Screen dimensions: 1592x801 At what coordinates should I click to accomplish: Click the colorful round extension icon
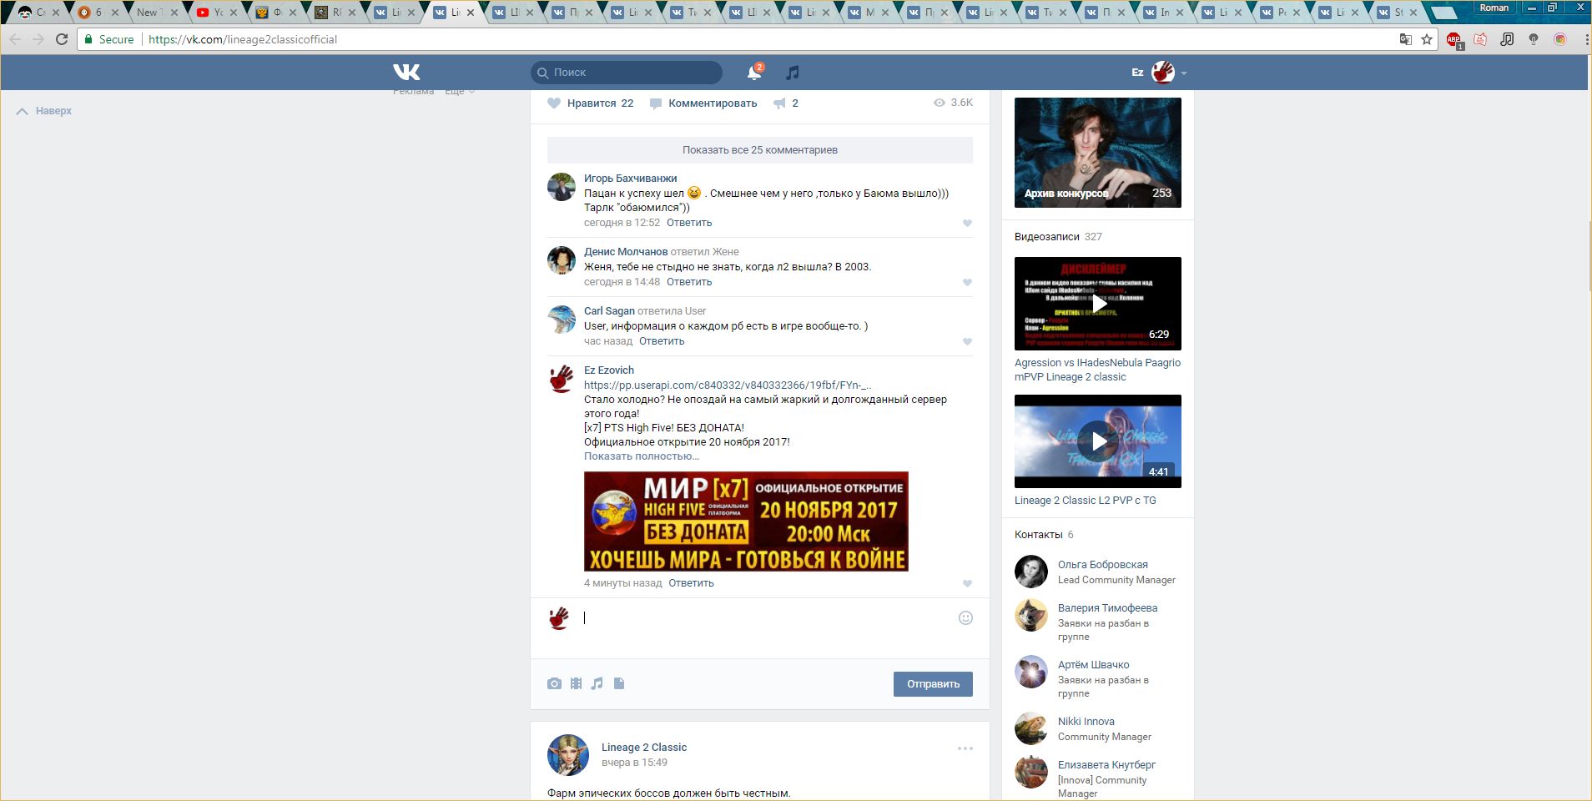pyautogui.click(x=1560, y=39)
